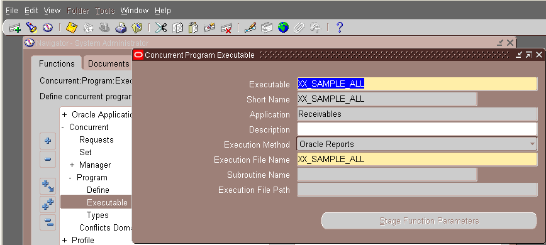Print using the printer icon
The width and height of the screenshot is (546, 245).
121,28
